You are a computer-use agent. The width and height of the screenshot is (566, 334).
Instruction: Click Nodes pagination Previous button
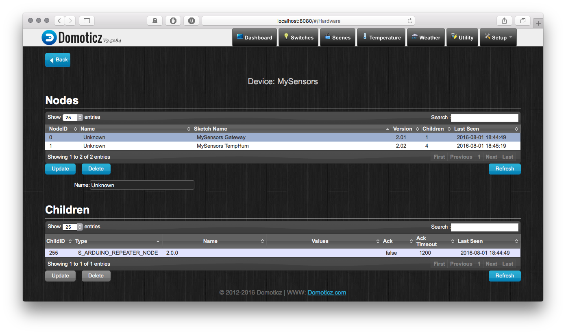click(461, 157)
